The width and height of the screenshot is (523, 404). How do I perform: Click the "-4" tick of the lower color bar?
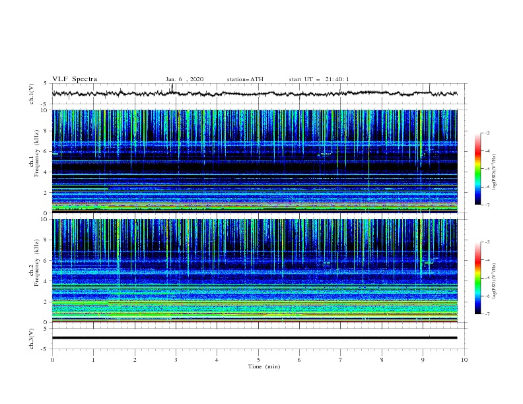pyautogui.click(x=487, y=260)
